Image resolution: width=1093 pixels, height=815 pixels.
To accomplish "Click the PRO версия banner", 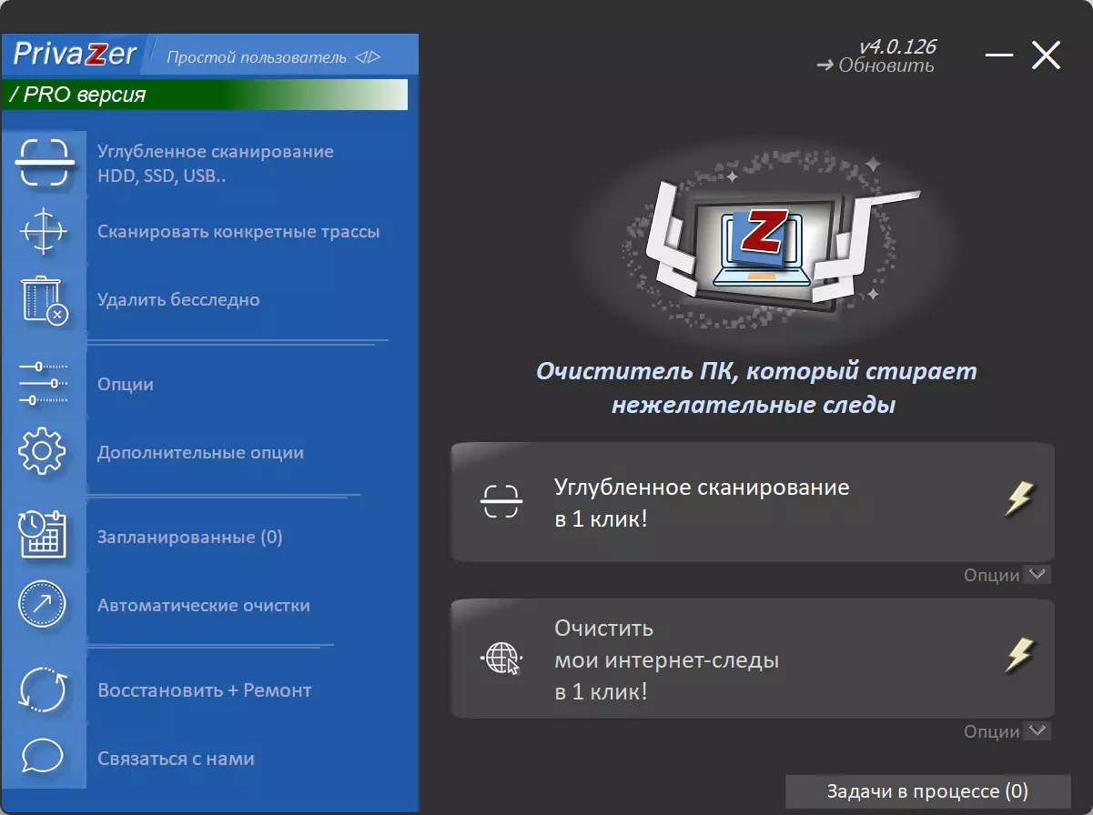I will pos(205,95).
